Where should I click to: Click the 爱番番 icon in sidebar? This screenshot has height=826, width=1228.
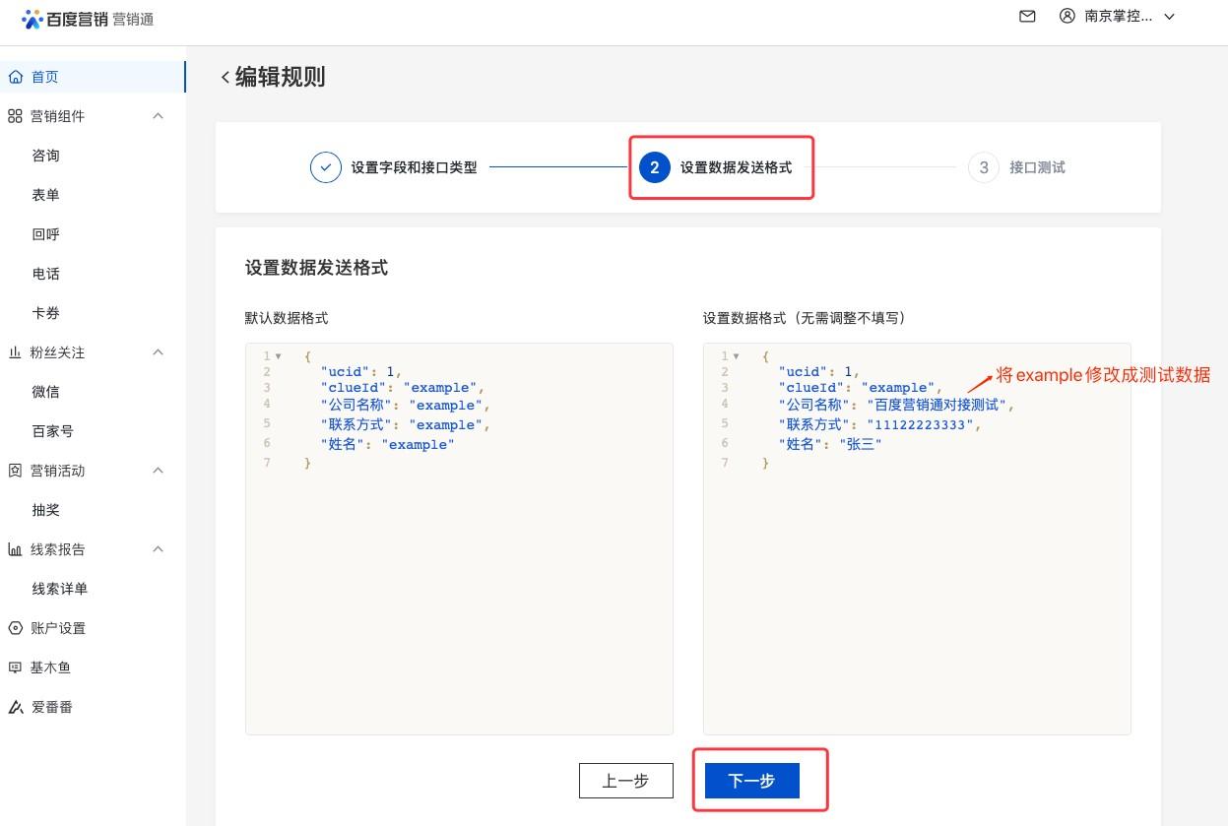15,707
